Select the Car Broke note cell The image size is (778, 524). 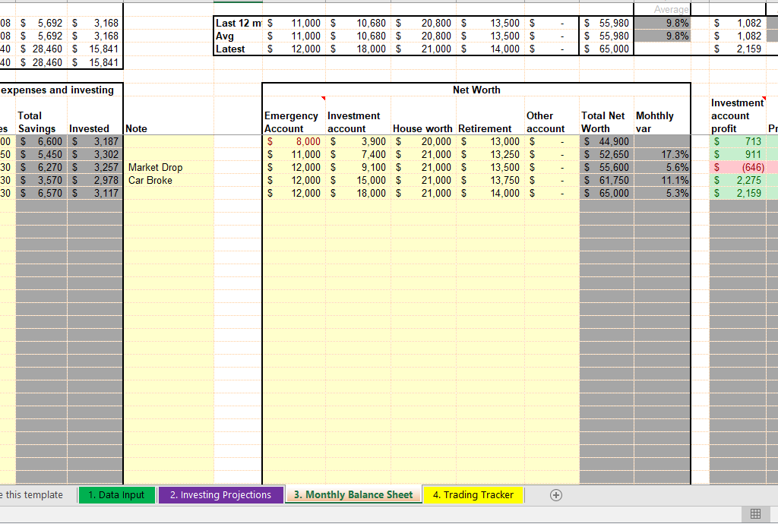[150, 180]
